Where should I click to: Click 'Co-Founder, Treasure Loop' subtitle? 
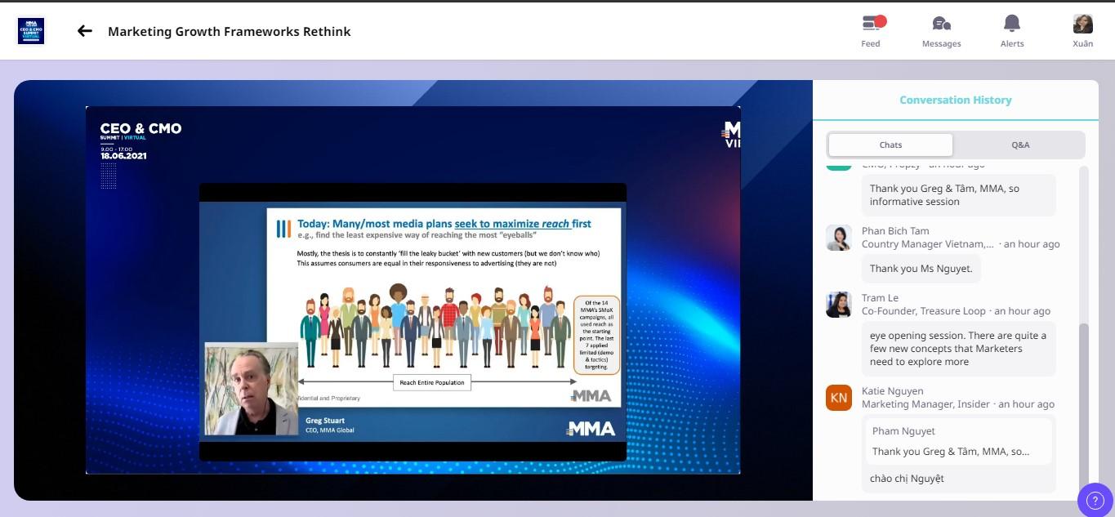coord(925,311)
